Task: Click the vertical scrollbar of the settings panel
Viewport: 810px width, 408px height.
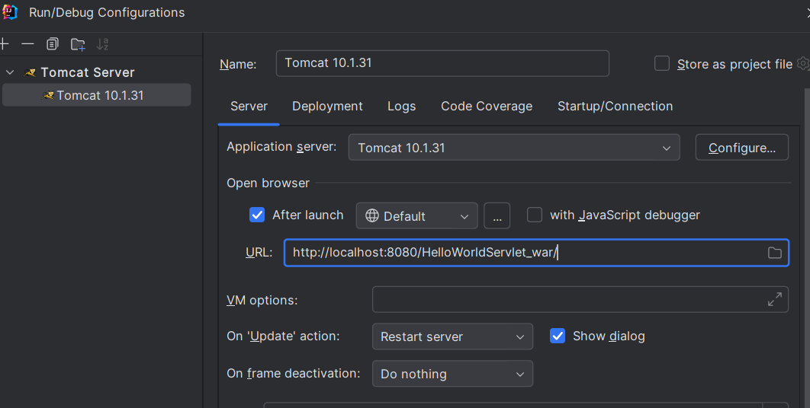Action: (807, 247)
